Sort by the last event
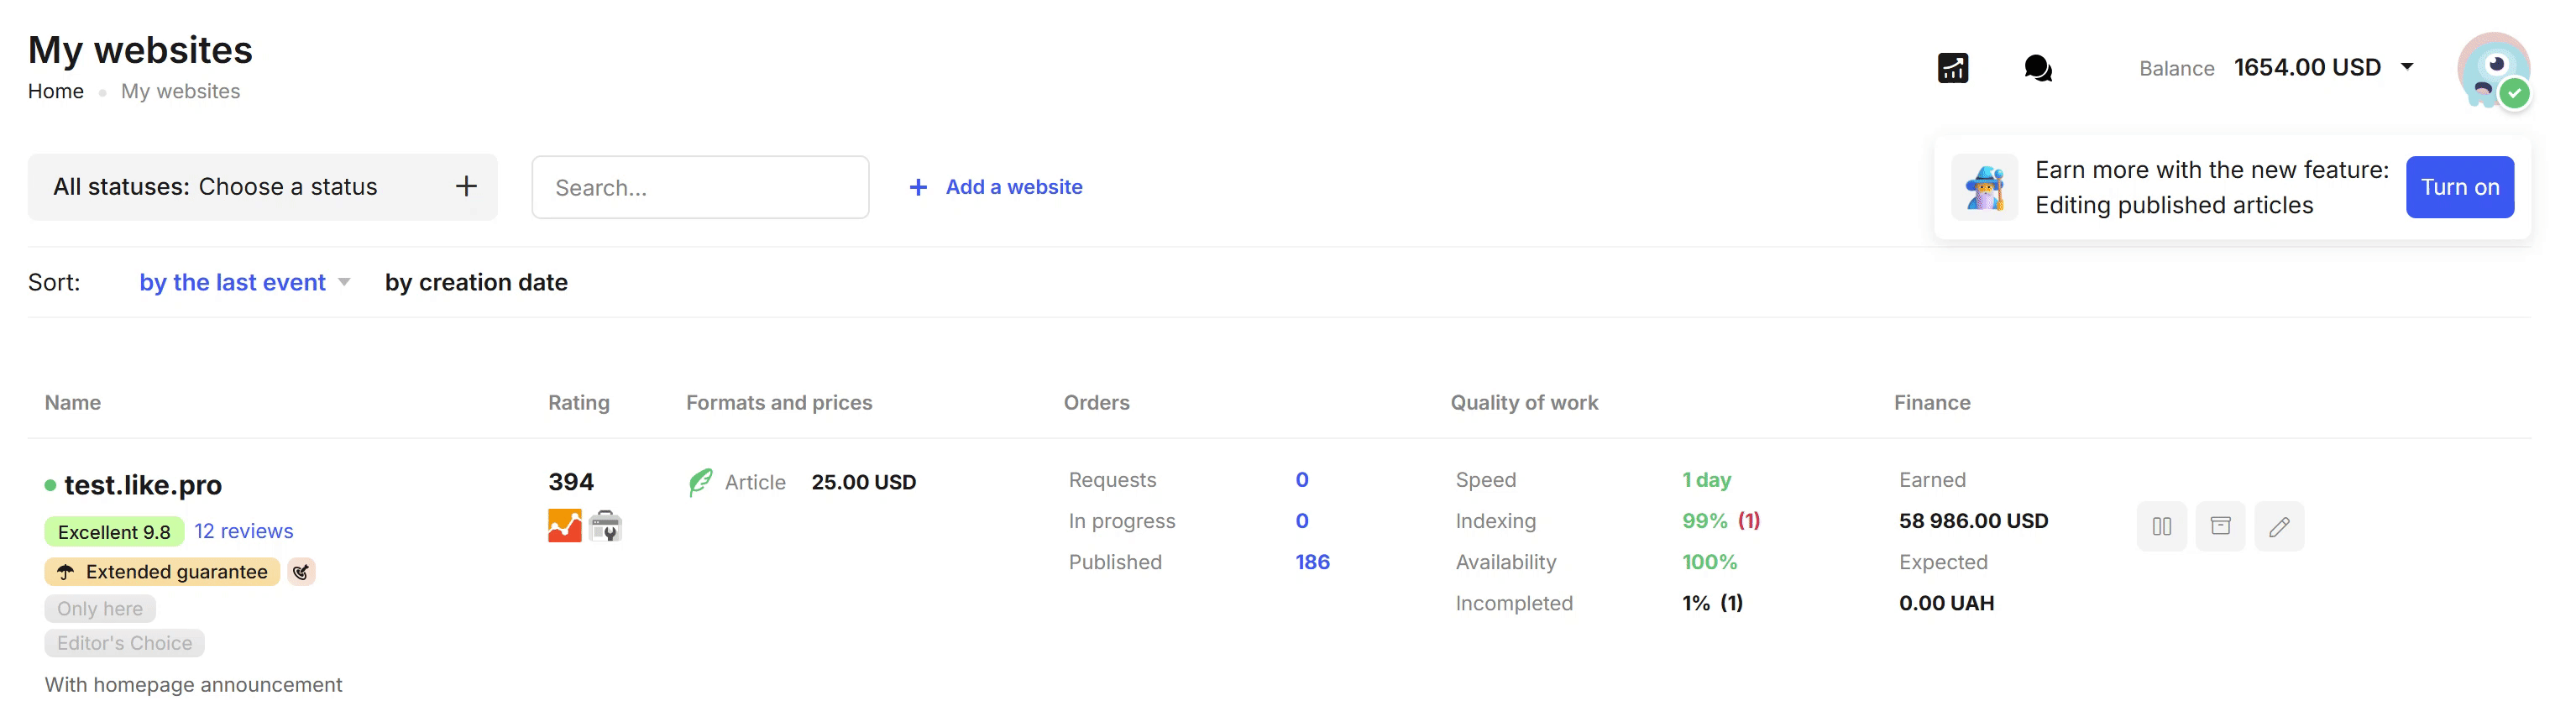 coord(233,282)
